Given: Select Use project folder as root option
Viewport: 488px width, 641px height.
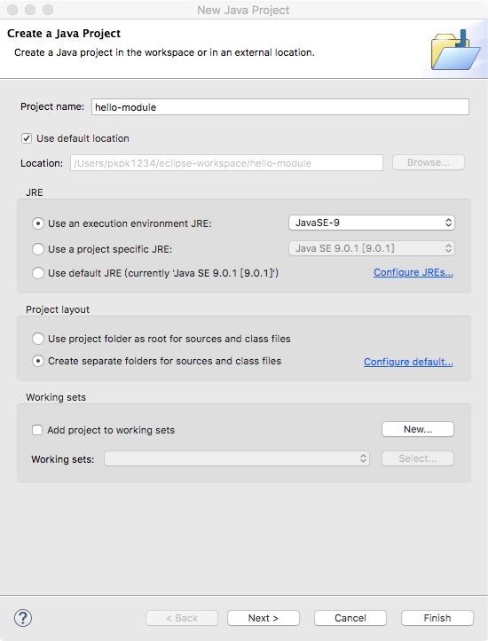Looking at the screenshot, I should tap(38, 339).
